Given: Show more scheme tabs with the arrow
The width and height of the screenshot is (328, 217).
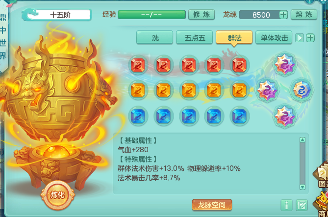Looking at the screenshot, I should pyautogui.click(x=300, y=38).
